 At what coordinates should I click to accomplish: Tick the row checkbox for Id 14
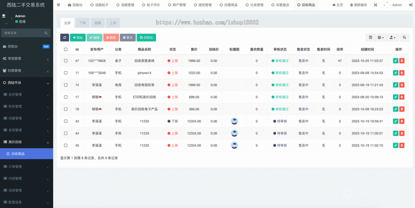pos(65,85)
